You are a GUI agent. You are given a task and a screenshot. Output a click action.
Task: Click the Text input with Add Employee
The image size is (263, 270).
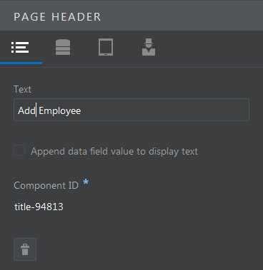coord(131,110)
